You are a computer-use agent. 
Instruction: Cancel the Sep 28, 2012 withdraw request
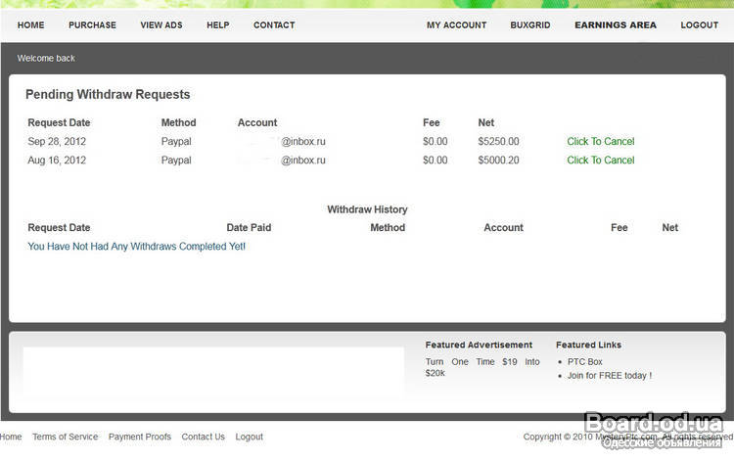point(600,142)
